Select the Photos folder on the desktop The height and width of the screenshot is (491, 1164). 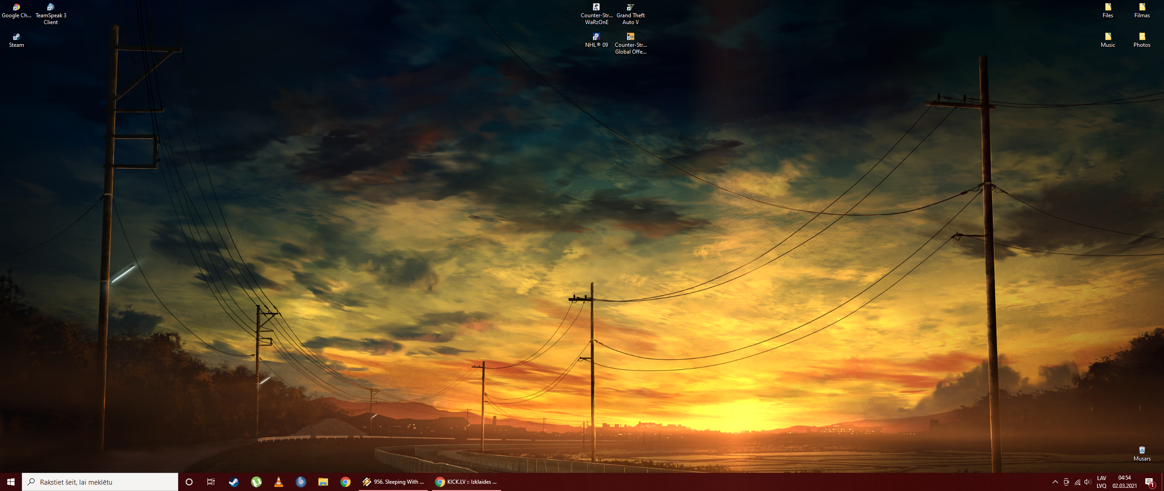click(x=1142, y=40)
